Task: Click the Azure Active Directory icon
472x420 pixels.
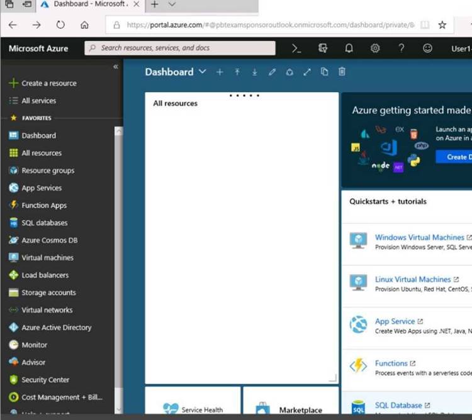Action: point(14,328)
